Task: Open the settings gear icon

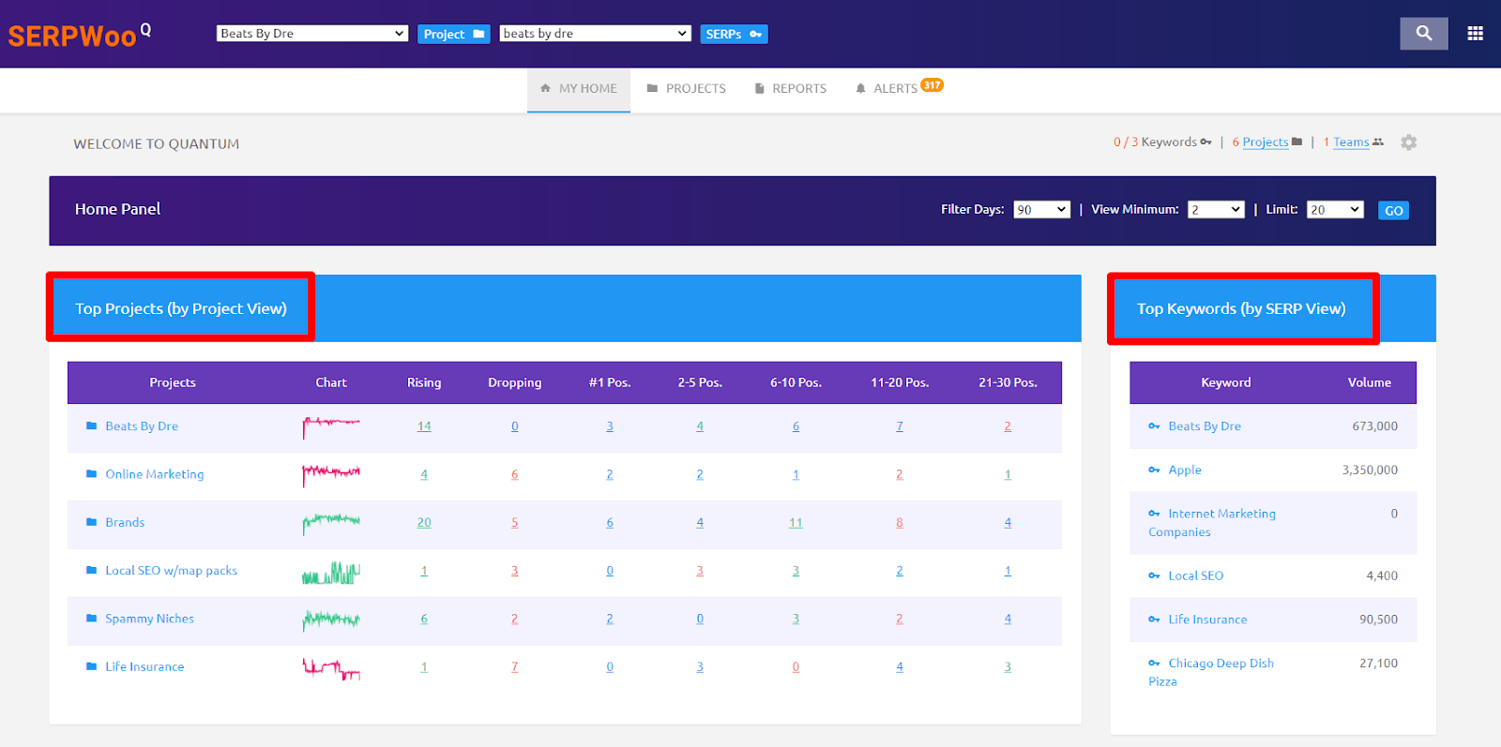Action: point(1408,142)
